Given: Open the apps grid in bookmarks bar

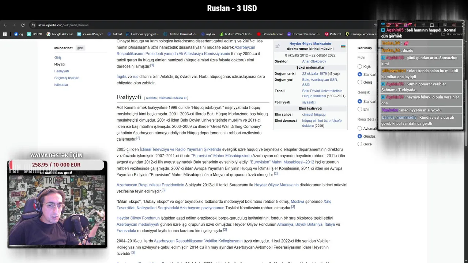Looking at the screenshot, I should (5, 34).
